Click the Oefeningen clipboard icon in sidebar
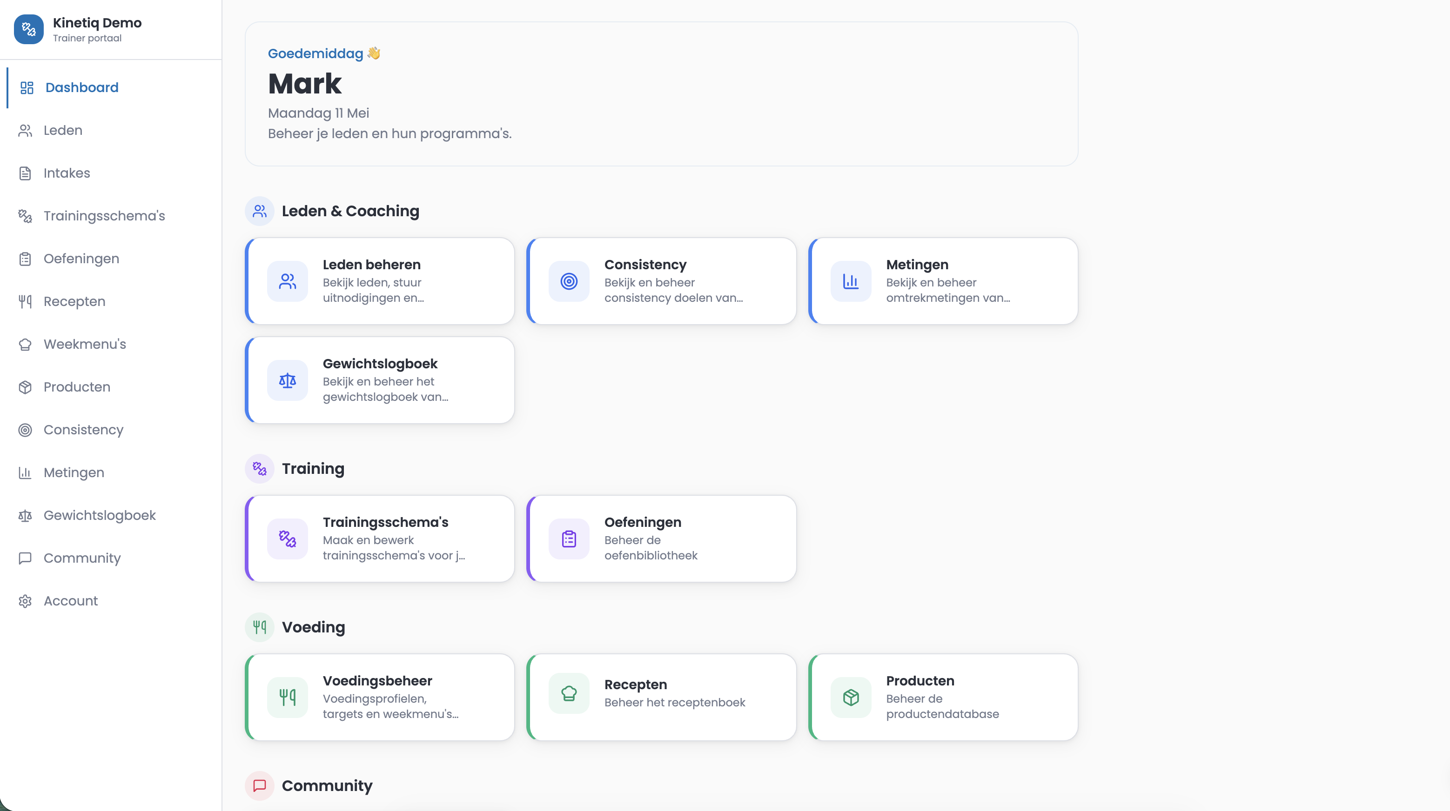Viewport: 1450px width, 811px height. click(25, 259)
